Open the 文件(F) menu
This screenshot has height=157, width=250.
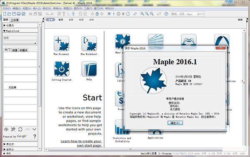coord(7,8)
